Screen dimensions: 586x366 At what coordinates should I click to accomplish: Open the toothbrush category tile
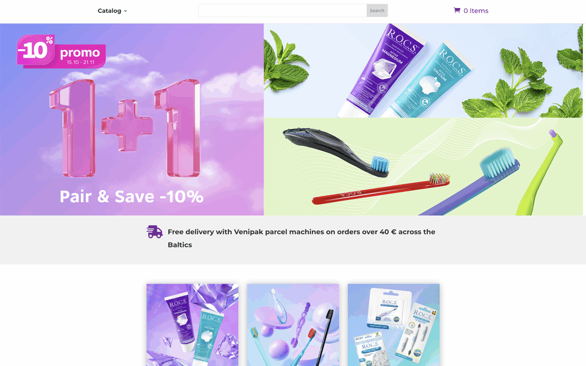tap(293, 325)
